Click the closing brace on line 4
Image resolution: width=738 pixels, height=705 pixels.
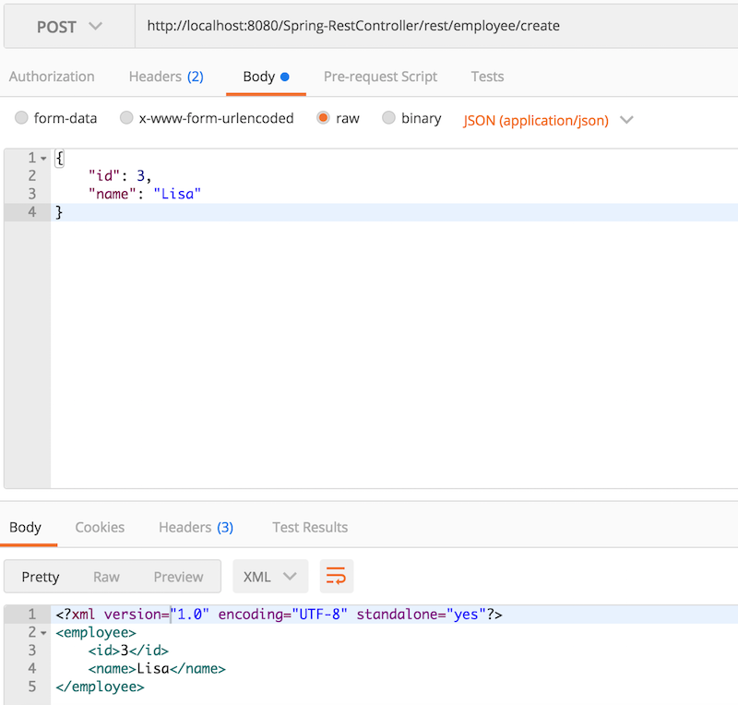click(x=59, y=212)
